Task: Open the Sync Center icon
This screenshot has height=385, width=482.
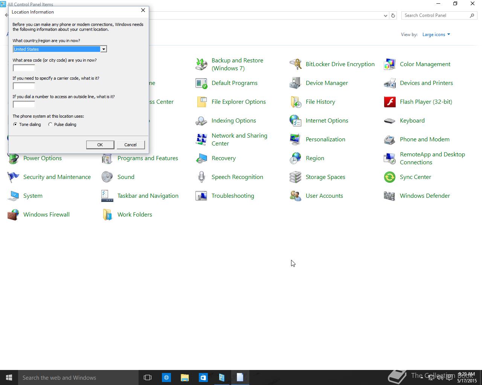Action: pos(390,177)
